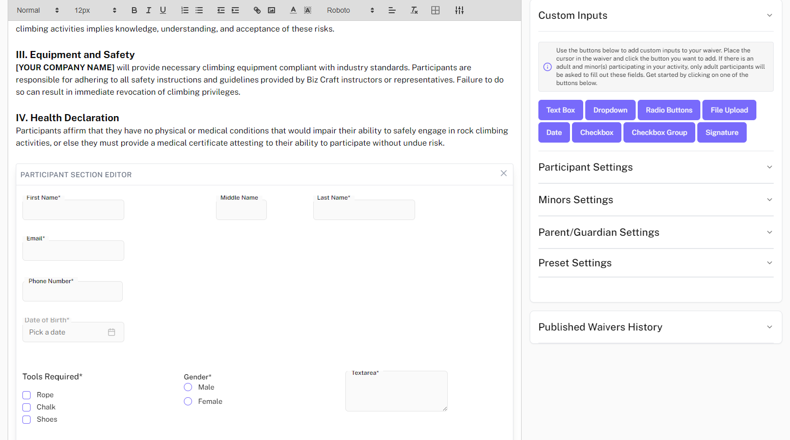790x440 pixels.
Task: Open the Roboto font family dropdown
Action: [350, 10]
